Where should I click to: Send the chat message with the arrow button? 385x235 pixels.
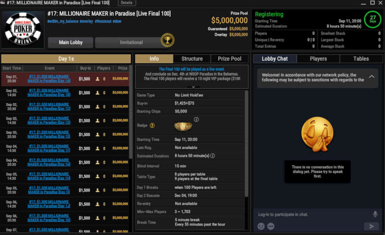[371, 226]
